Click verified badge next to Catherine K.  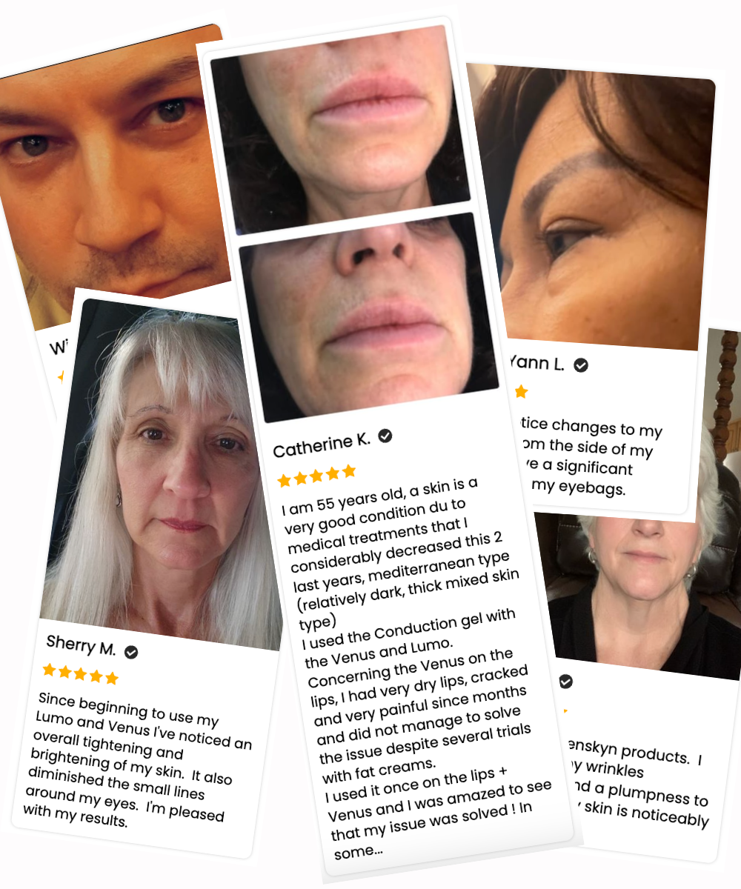(x=385, y=436)
